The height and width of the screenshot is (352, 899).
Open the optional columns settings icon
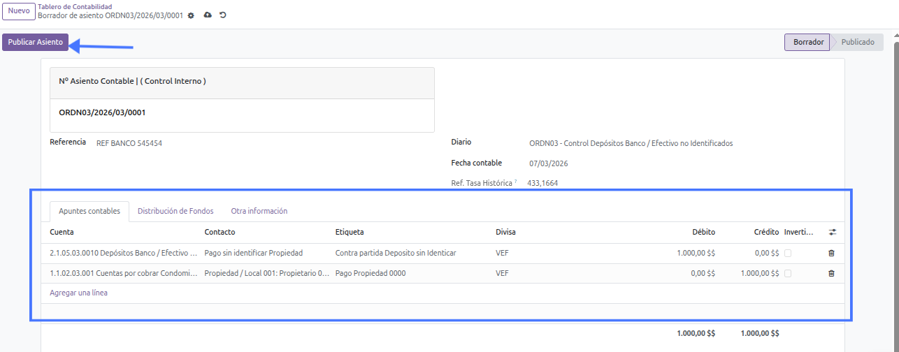[832, 232]
